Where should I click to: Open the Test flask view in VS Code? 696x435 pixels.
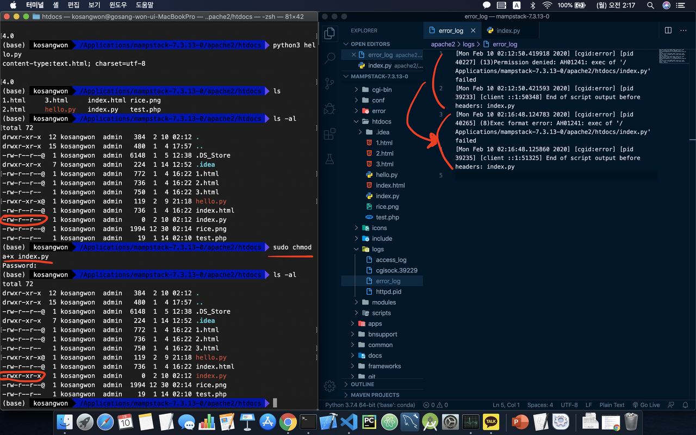[330, 159]
